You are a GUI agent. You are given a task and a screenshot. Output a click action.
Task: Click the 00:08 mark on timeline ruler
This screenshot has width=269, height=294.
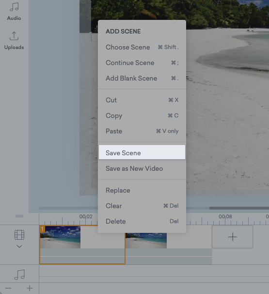225,216
